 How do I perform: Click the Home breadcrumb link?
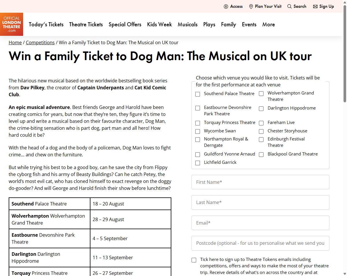pos(15,42)
